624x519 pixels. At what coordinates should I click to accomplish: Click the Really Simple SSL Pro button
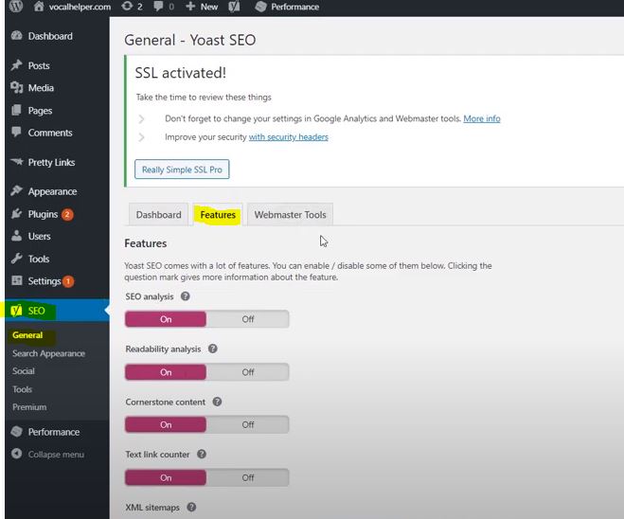182,170
